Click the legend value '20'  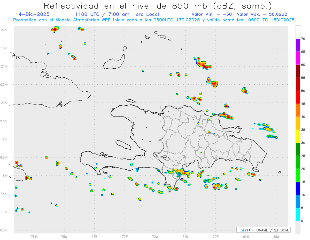click(303, 169)
